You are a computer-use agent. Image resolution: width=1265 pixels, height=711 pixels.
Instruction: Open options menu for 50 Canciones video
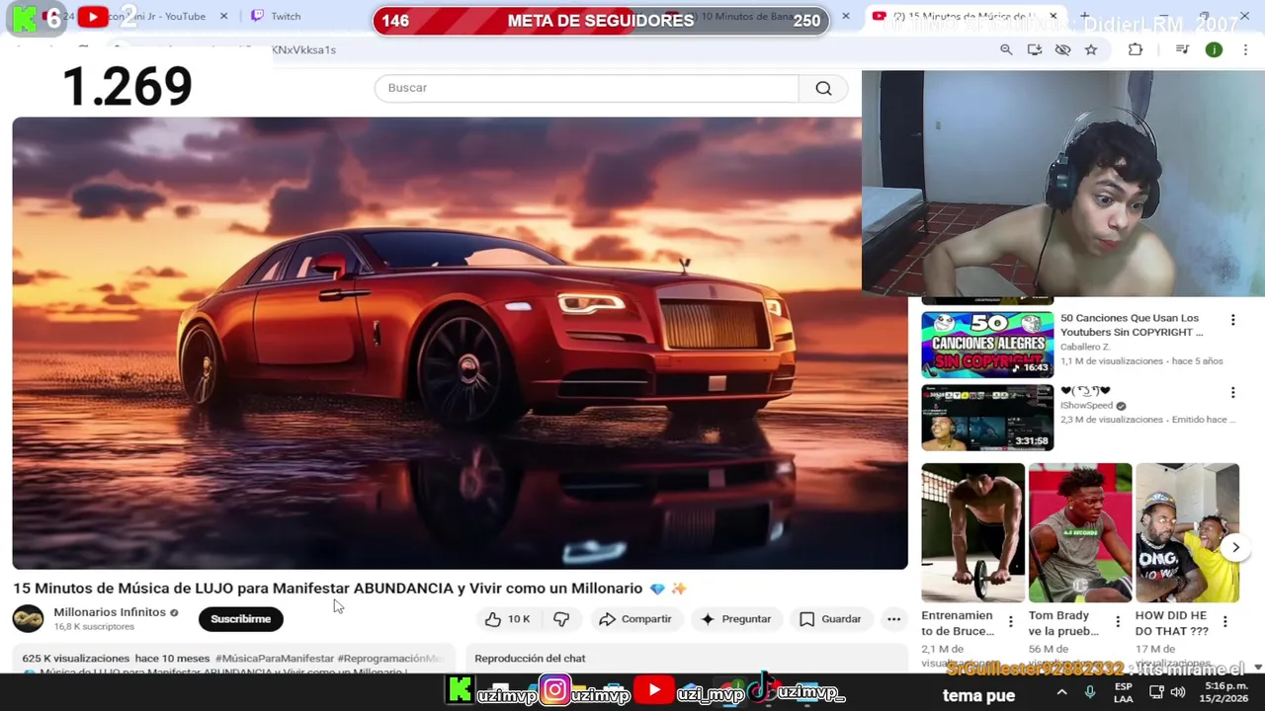[x=1232, y=320]
